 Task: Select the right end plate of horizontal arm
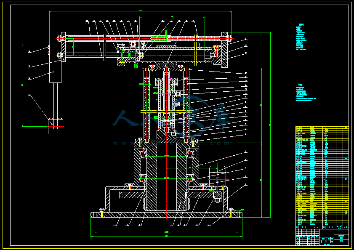(x=224, y=50)
